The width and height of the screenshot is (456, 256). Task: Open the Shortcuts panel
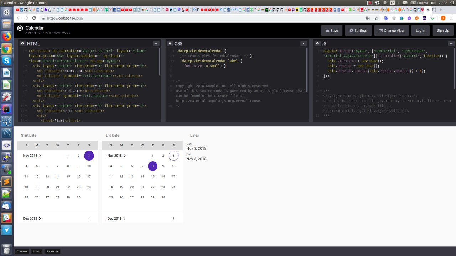point(52,251)
